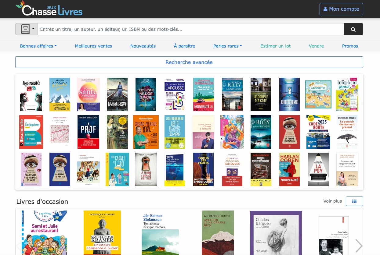Open the Maud Ankaoua book cover

(60, 94)
